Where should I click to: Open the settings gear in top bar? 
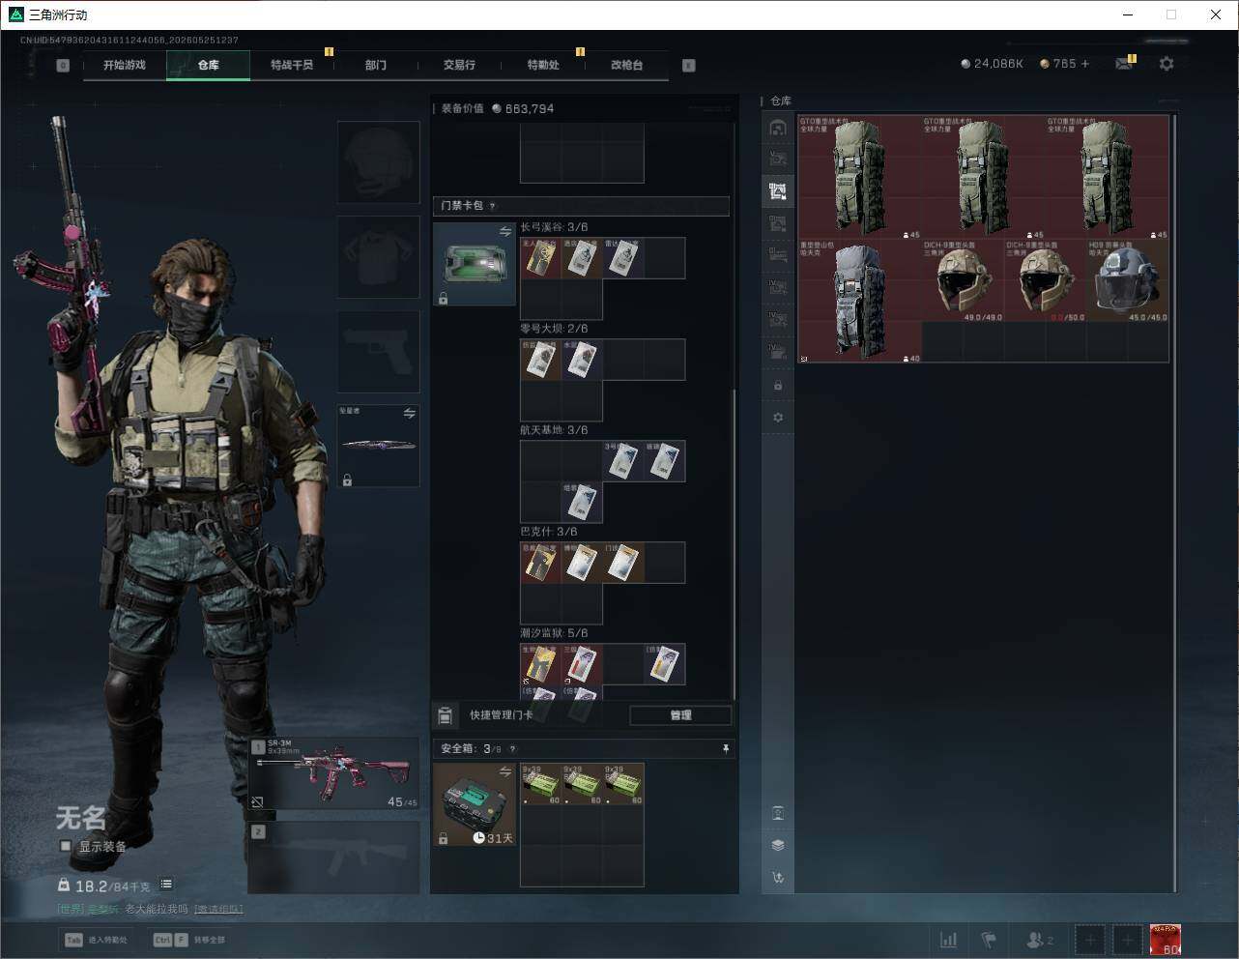tap(1167, 64)
